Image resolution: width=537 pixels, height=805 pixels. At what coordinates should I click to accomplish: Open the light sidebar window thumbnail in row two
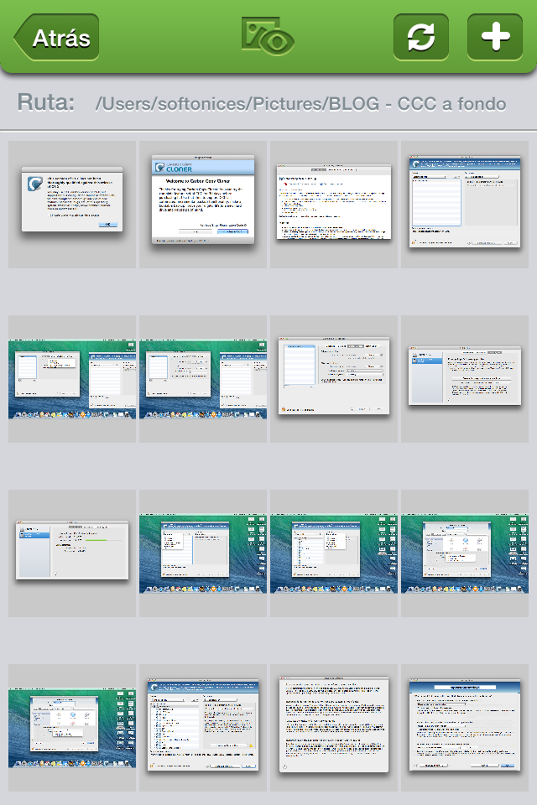point(466,376)
